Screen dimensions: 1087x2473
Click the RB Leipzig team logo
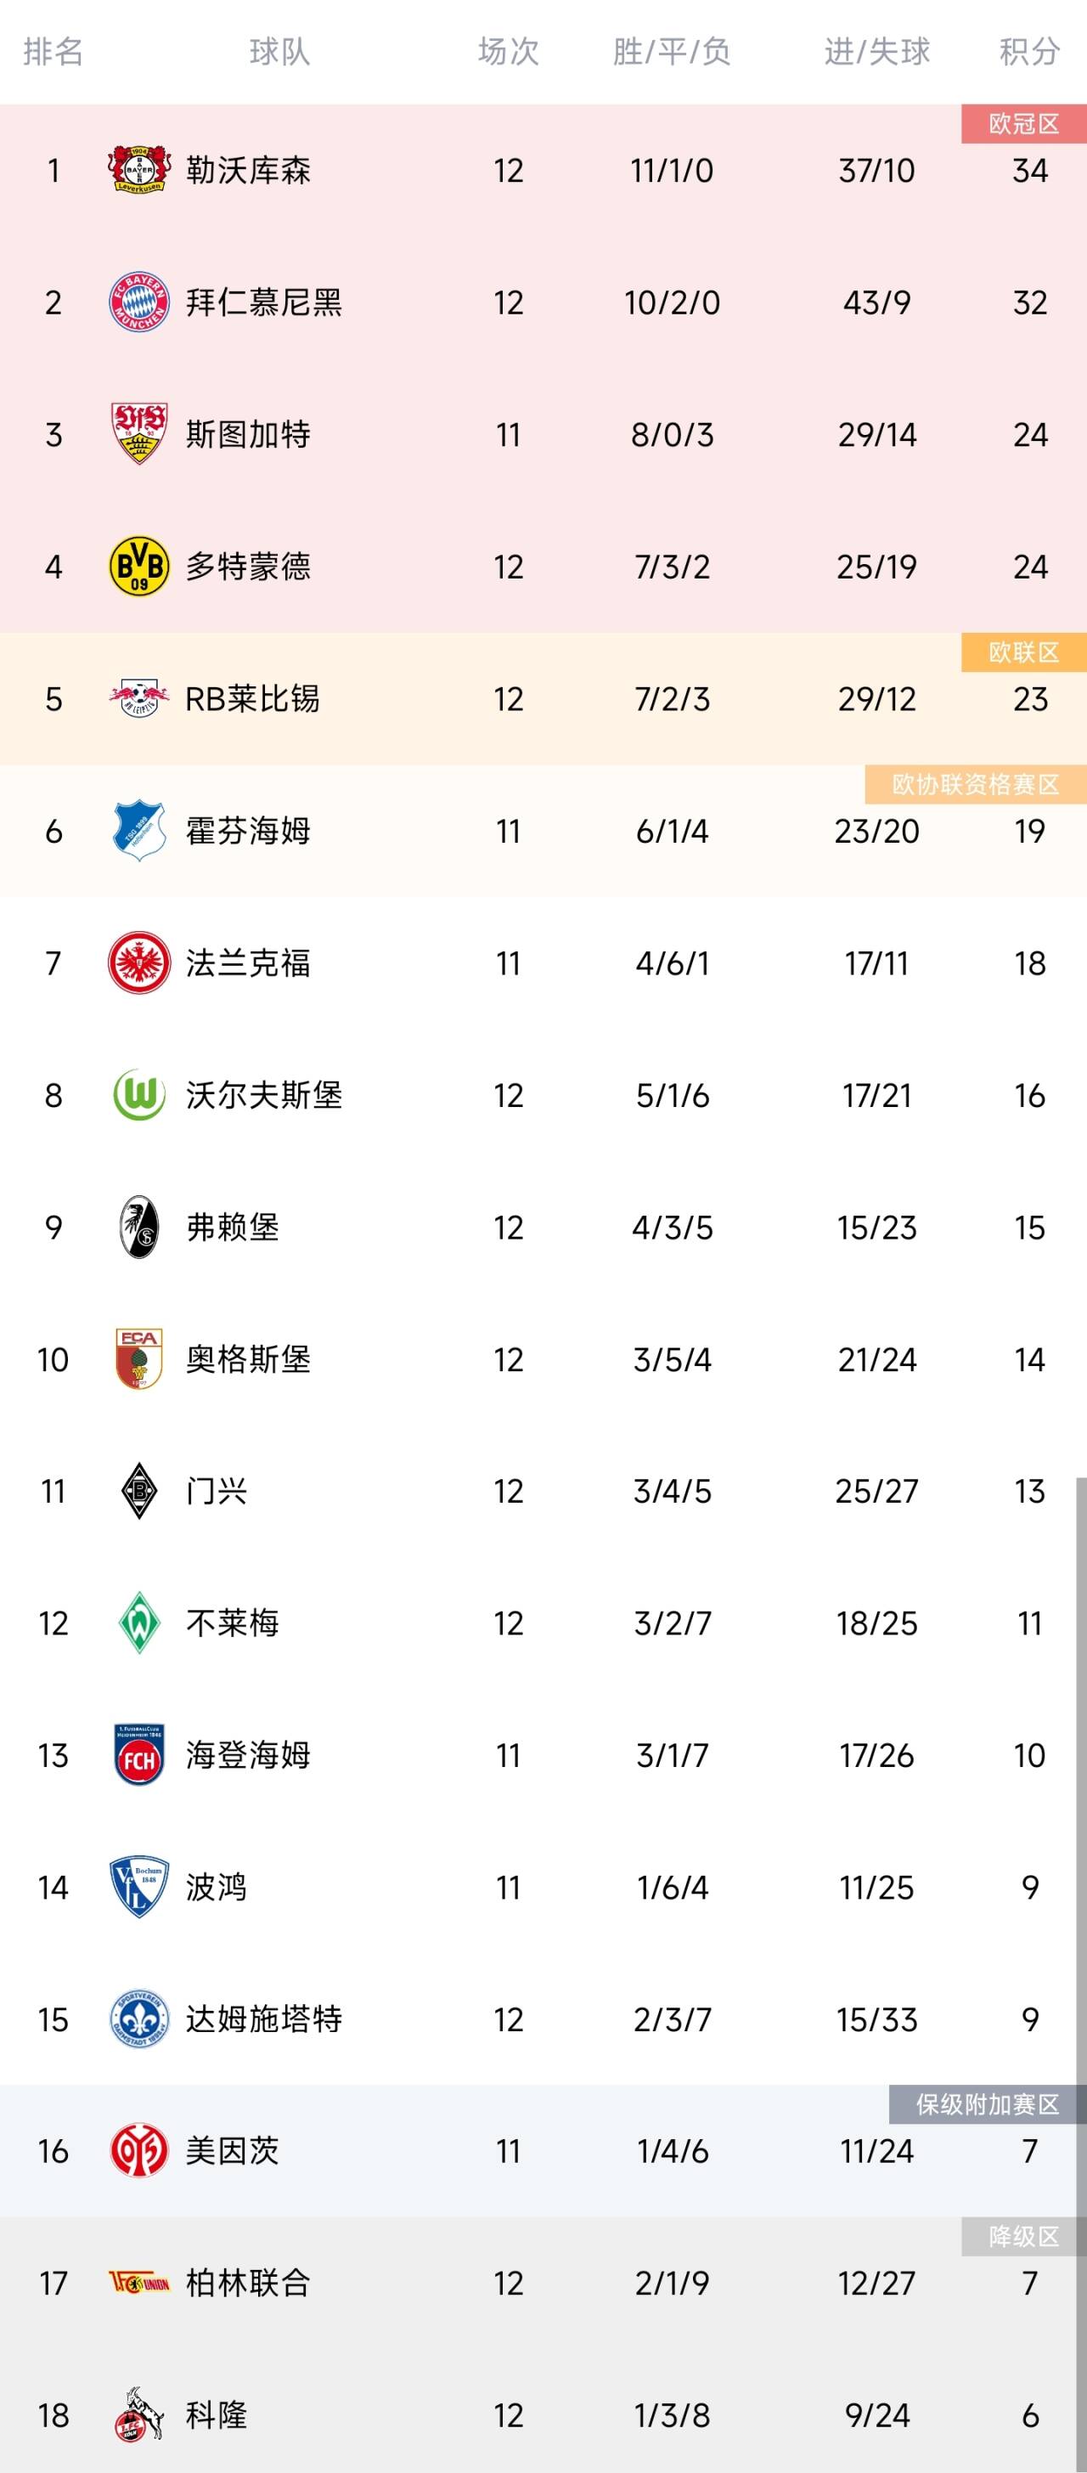click(x=139, y=698)
